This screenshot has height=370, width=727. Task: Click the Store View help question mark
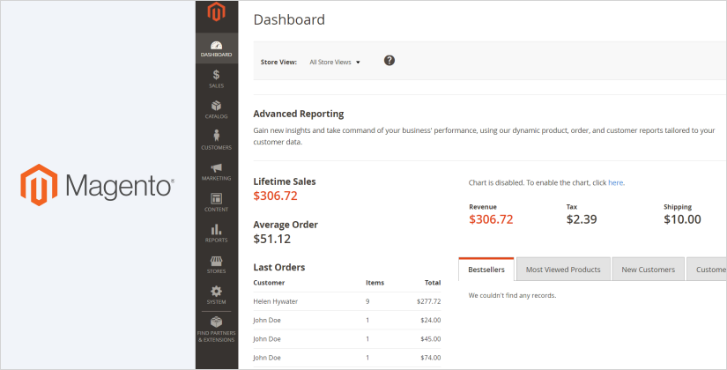click(x=389, y=61)
